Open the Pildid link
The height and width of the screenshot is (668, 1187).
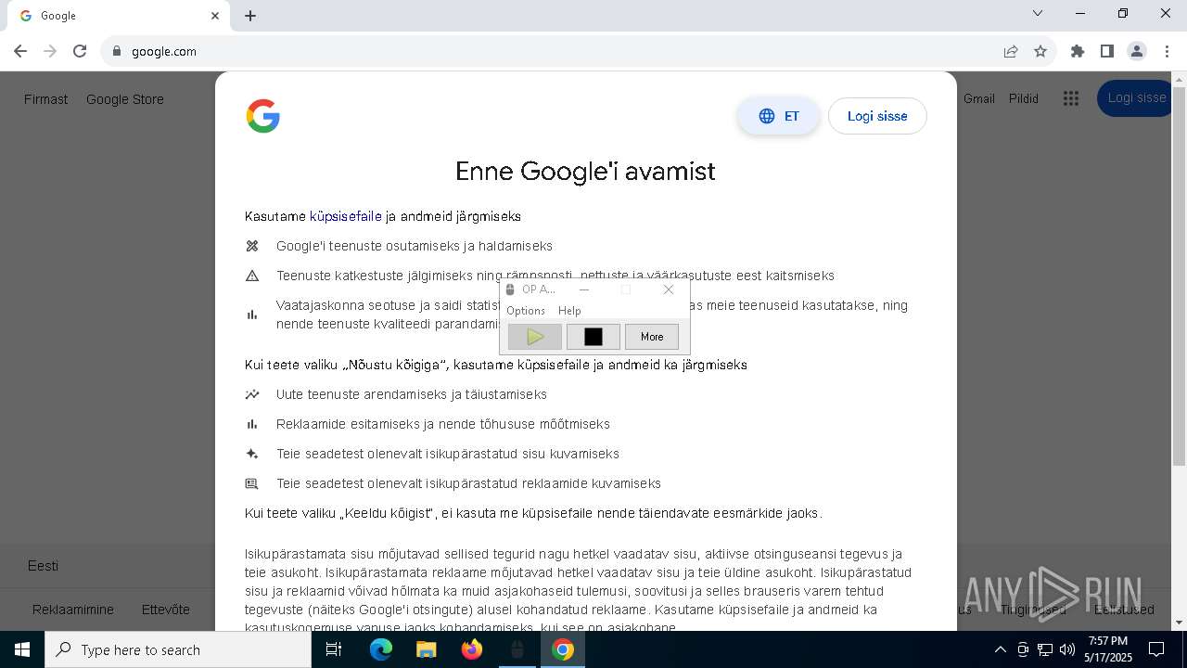click(1024, 98)
